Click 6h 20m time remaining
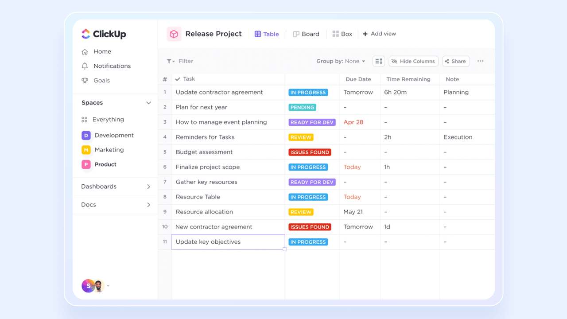567x319 pixels. click(x=395, y=92)
